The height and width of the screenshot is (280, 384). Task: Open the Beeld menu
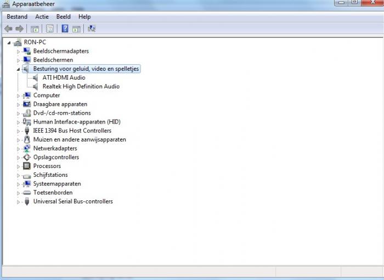point(64,16)
